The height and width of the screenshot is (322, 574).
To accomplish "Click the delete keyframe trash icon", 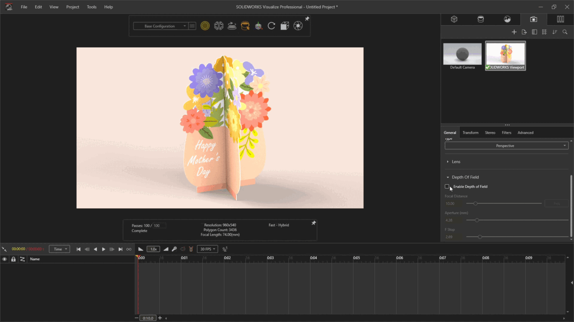I will (x=191, y=249).
